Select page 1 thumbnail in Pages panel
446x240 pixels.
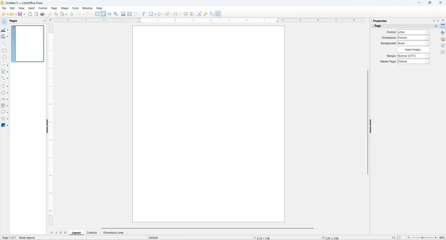pyautogui.click(x=27, y=43)
